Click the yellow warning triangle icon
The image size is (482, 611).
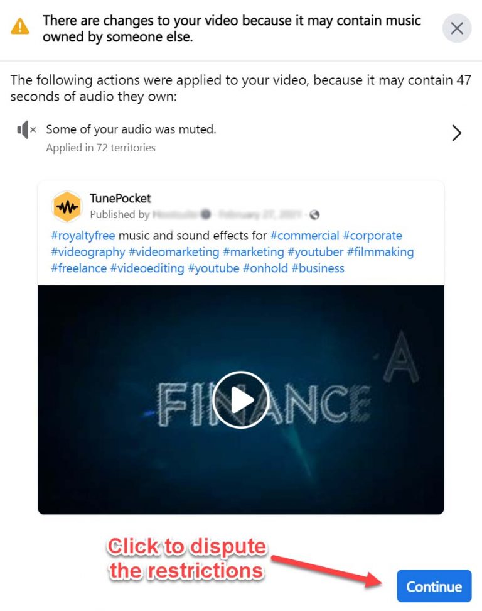pos(21,28)
